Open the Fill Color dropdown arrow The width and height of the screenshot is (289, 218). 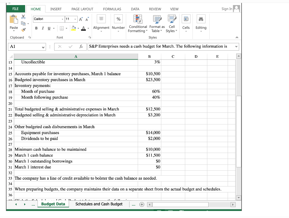coord(78,28)
